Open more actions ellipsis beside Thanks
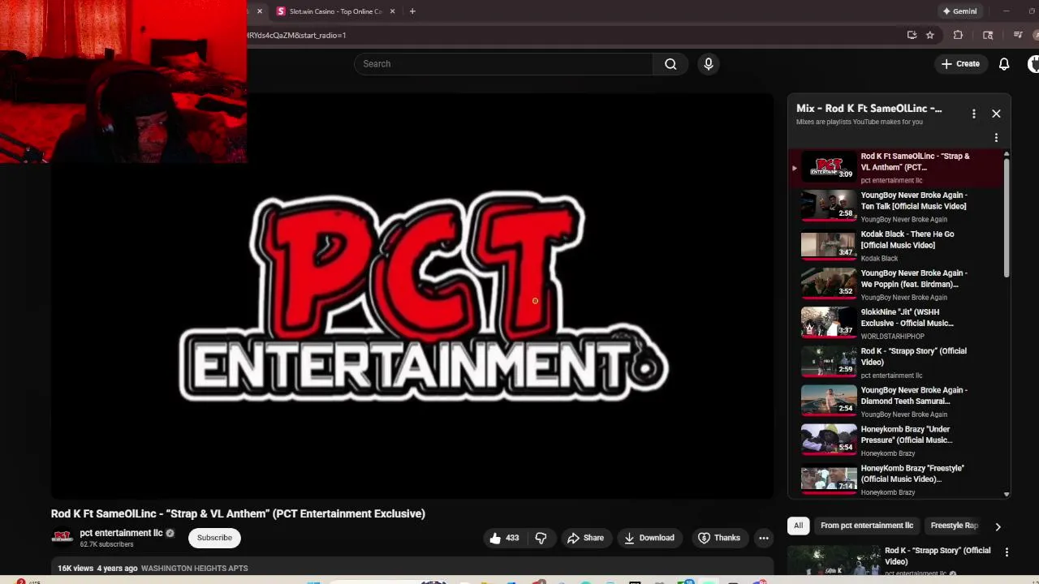1039x584 pixels. tap(764, 538)
